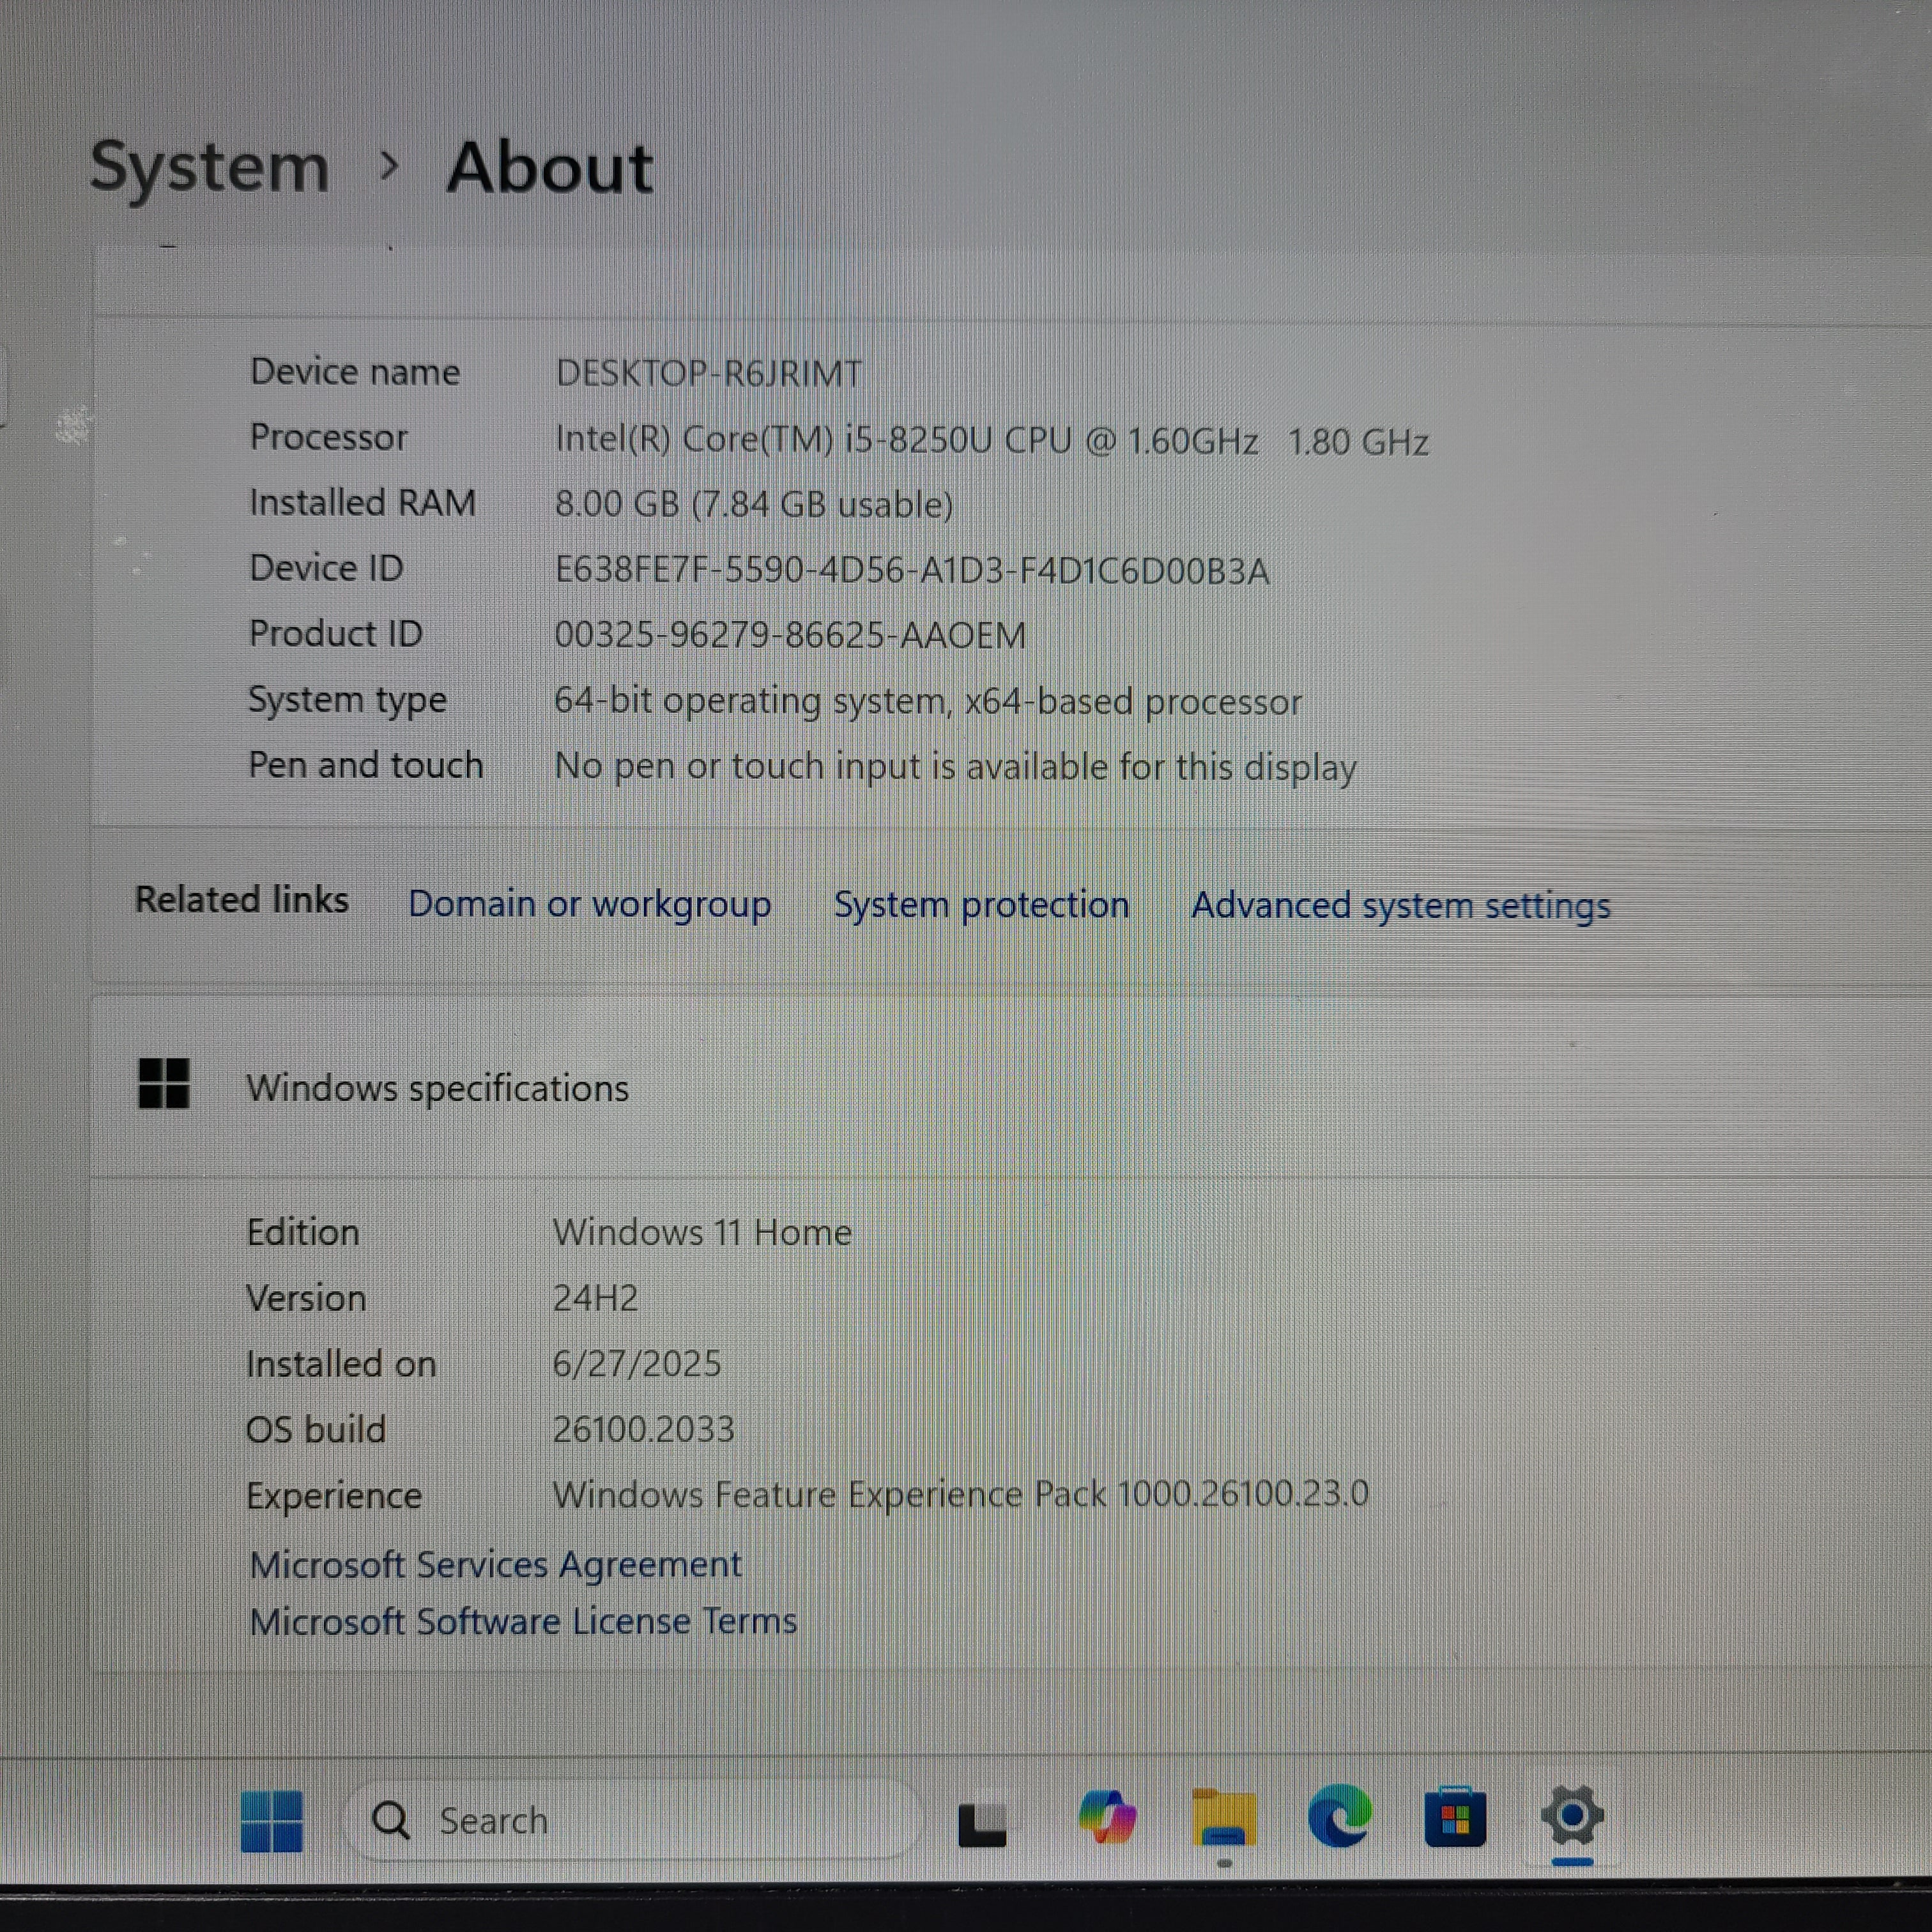Select the No pen or touch text
Image resolution: width=1932 pixels, height=1932 pixels.
tap(955, 767)
